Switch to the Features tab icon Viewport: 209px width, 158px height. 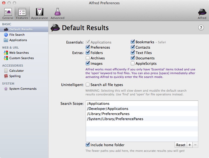[x=22, y=12]
